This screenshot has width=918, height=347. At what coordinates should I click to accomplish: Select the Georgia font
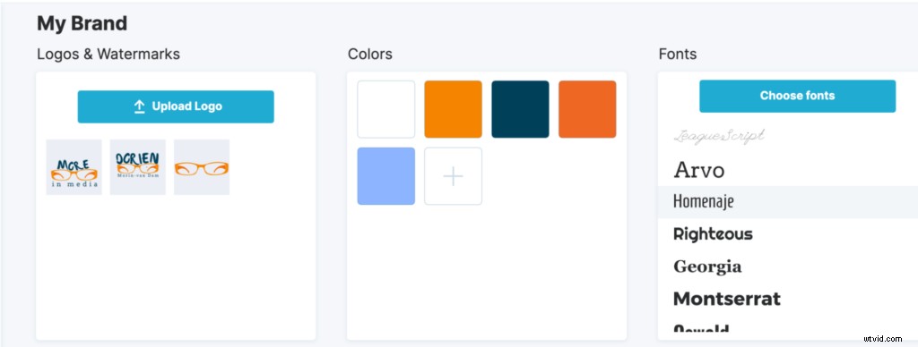click(707, 267)
